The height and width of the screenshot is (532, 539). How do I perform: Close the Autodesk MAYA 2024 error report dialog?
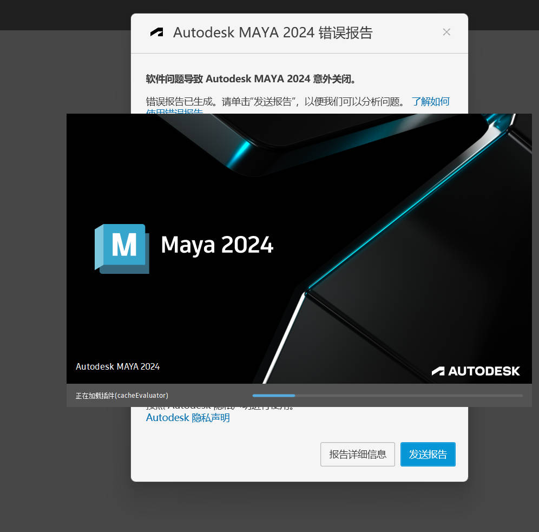click(446, 32)
